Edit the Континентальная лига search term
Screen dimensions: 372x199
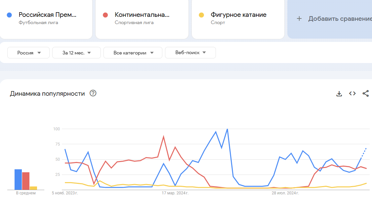click(142, 15)
